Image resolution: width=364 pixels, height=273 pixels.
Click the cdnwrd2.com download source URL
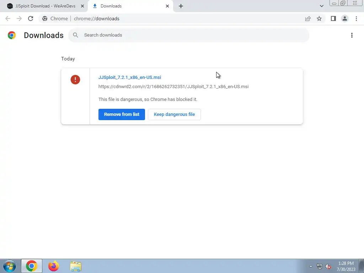(x=173, y=87)
